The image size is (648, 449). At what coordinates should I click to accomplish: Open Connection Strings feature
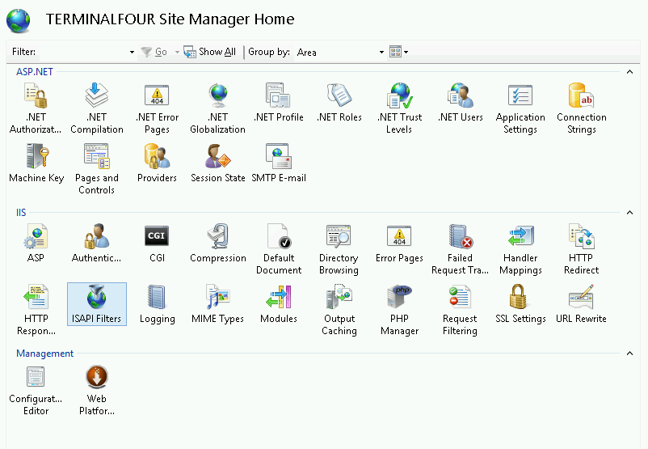(582, 108)
